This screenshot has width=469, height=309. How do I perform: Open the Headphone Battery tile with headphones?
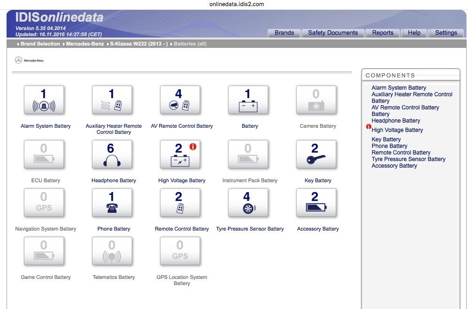coord(112,154)
